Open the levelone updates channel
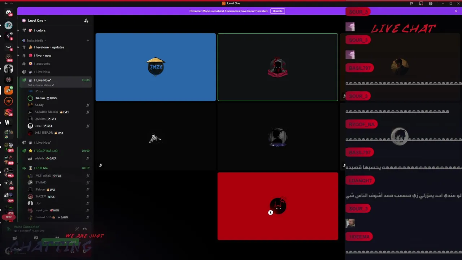 (x=55, y=47)
